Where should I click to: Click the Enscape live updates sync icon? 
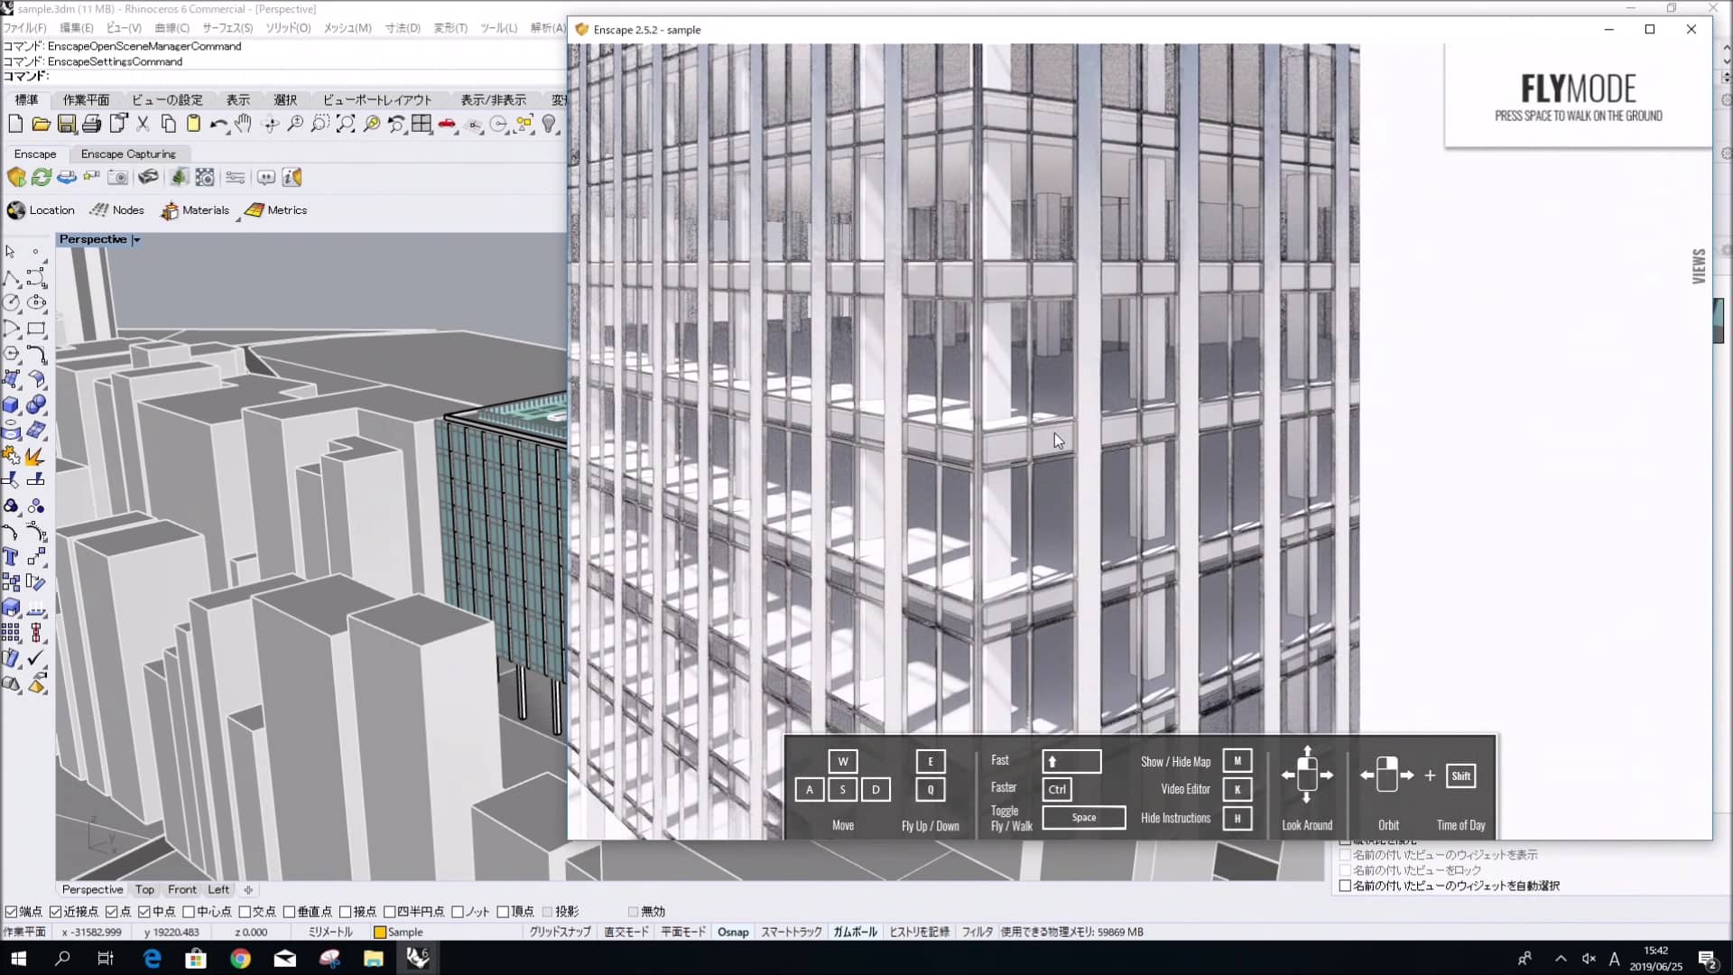click(42, 177)
